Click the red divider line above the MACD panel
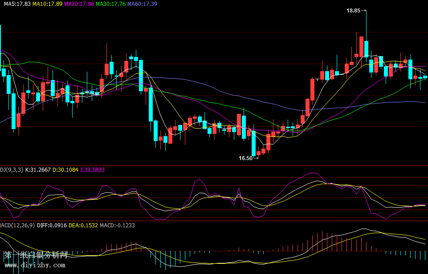The image size is (428, 274). click(214, 221)
